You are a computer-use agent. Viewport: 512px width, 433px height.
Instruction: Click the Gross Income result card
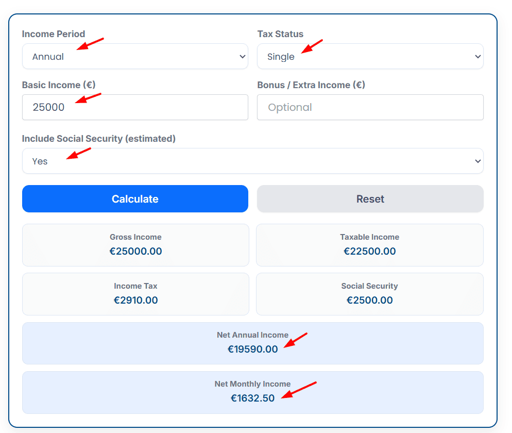pyautogui.click(x=135, y=245)
